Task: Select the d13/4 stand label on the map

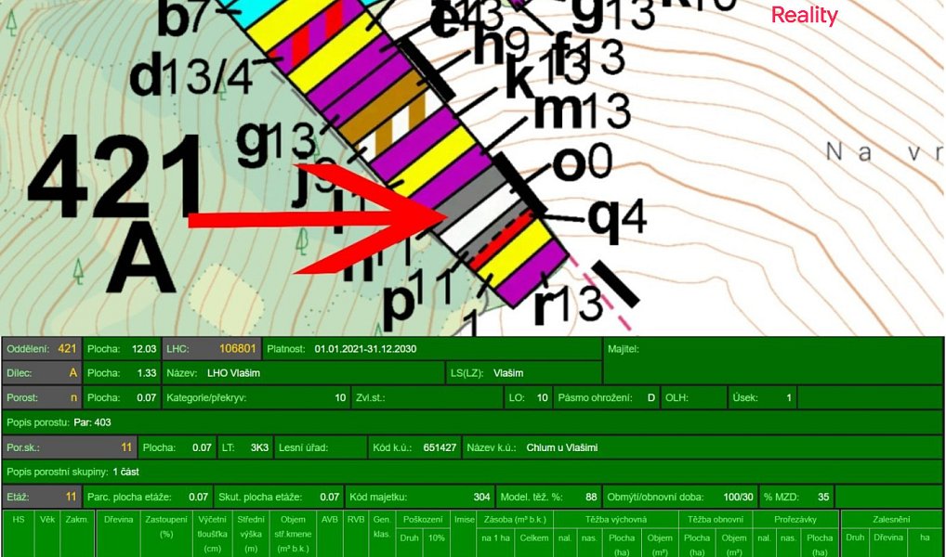Action: point(191,76)
